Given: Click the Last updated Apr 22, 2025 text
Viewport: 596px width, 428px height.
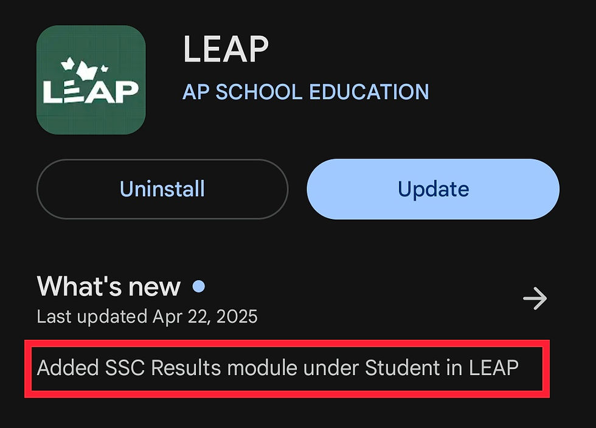Looking at the screenshot, I should click(x=147, y=317).
